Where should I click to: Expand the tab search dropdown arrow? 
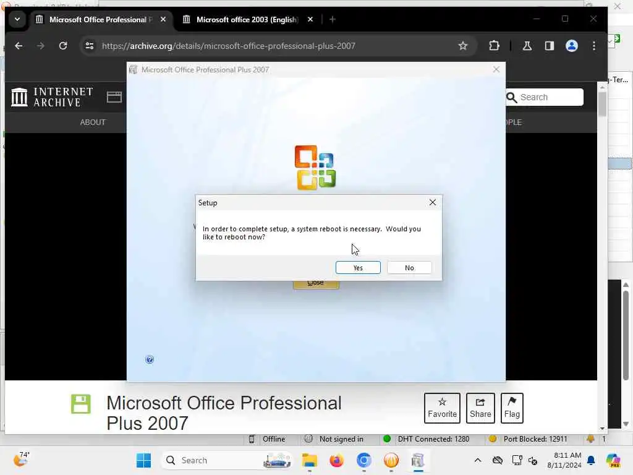[x=17, y=19]
